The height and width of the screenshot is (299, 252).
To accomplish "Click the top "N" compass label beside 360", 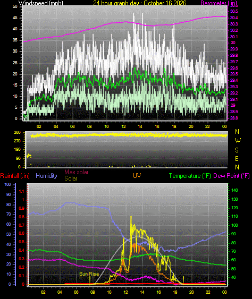I will tap(237, 132).
